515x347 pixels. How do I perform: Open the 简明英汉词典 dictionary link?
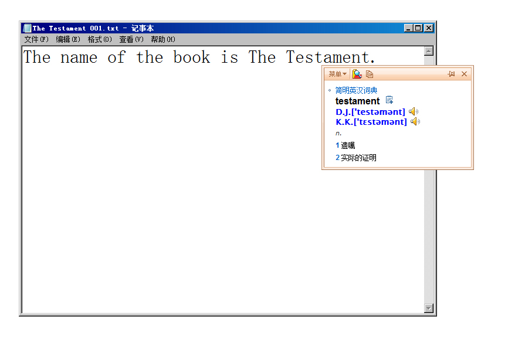356,90
